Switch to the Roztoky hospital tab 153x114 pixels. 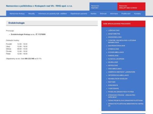[x=103, y=6]
